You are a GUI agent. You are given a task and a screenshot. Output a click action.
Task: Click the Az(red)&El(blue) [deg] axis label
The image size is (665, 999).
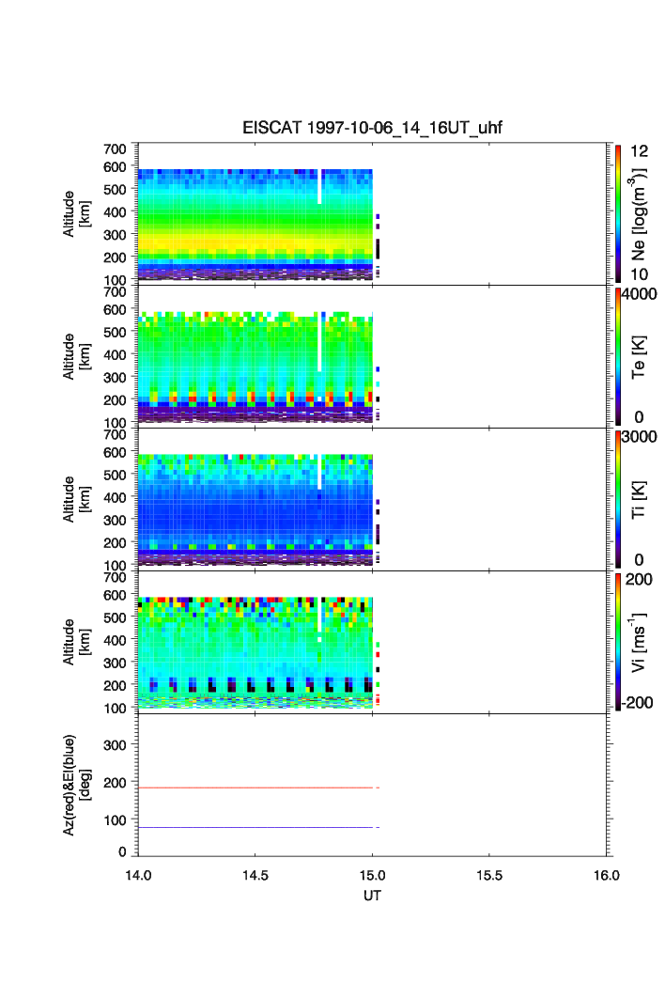pyautogui.click(x=76, y=785)
